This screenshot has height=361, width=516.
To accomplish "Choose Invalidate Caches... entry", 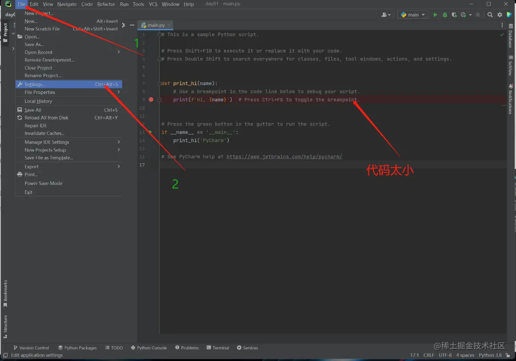I will [69, 133].
